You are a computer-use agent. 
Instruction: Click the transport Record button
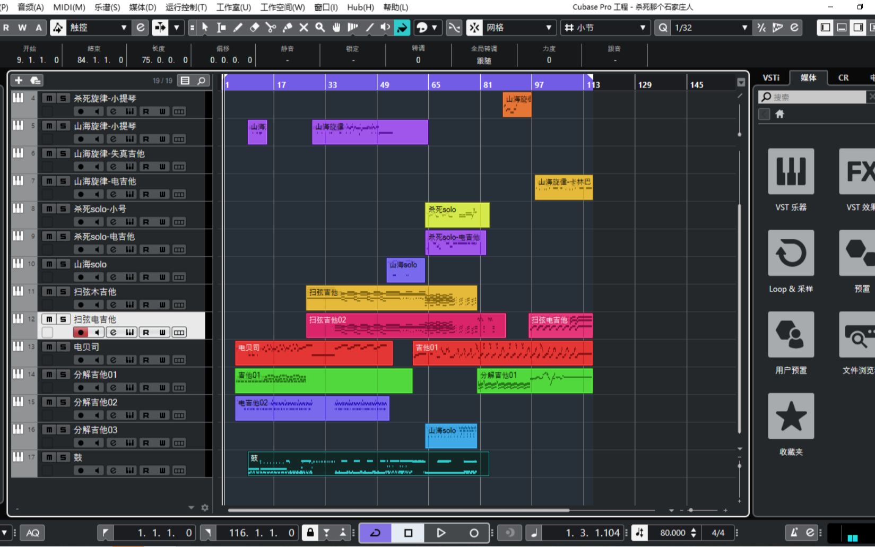coord(474,533)
